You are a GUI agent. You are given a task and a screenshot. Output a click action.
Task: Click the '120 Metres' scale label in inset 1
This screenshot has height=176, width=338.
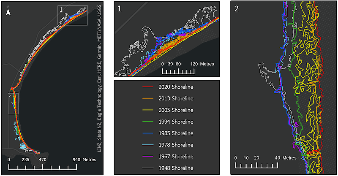[202, 64]
